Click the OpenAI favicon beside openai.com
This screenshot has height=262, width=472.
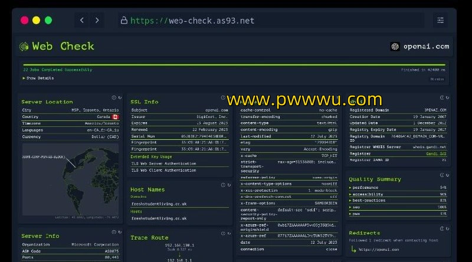pyautogui.click(x=395, y=47)
